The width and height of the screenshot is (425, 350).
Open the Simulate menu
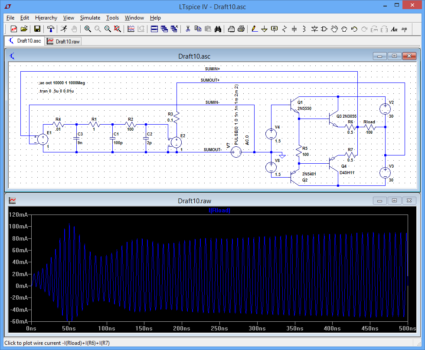[x=90, y=18]
